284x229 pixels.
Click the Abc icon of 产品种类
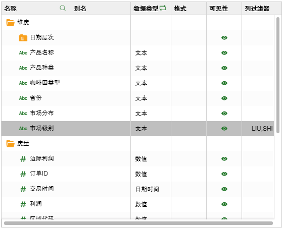pos(23,68)
